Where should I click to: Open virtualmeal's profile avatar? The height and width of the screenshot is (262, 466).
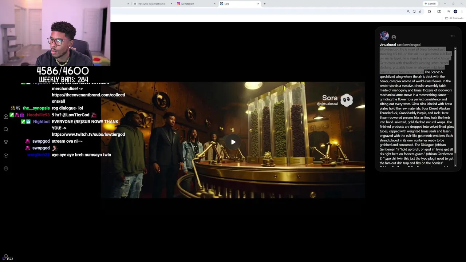click(x=384, y=36)
